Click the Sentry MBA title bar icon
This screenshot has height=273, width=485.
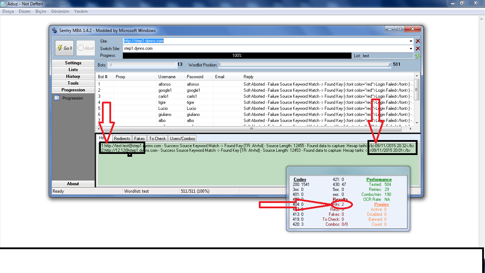tap(54, 30)
